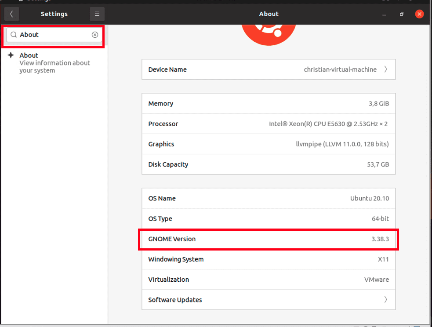This screenshot has width=432, height=327.
Task: Minimize the Settings window
Action: 384,14
